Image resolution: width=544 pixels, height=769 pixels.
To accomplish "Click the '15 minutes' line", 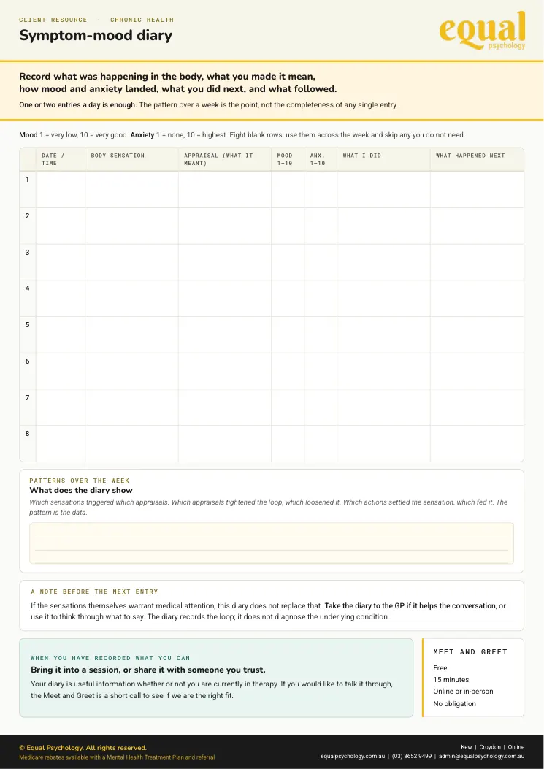I will coord(451,680).
